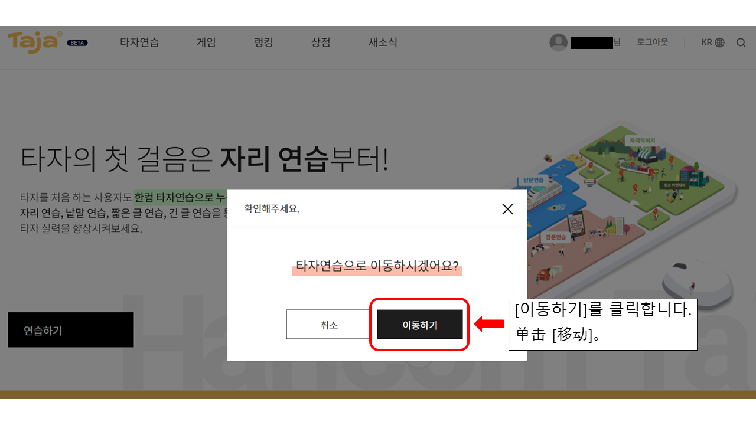The image size is (756, 425).
Task: Click the 자리익히기 label on the map
Action: 642,141
